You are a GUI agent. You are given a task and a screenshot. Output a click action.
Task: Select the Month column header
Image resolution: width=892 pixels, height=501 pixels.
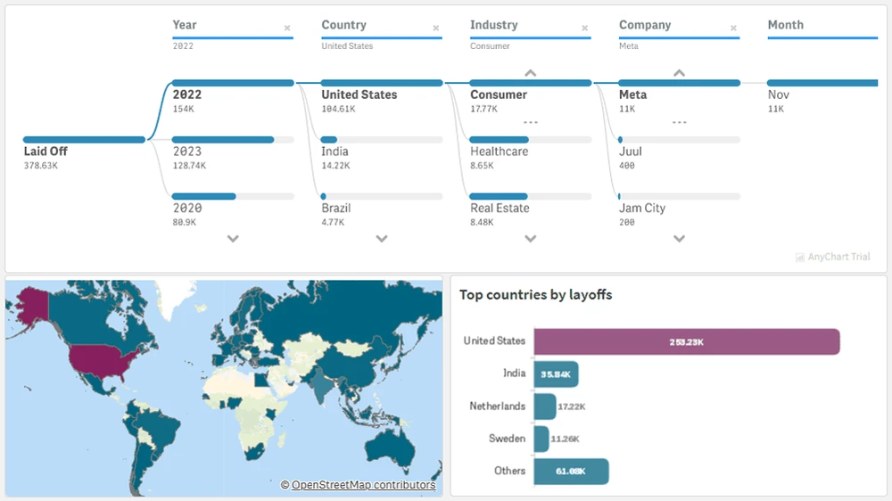pyautogui.click(x=785, y=25)
